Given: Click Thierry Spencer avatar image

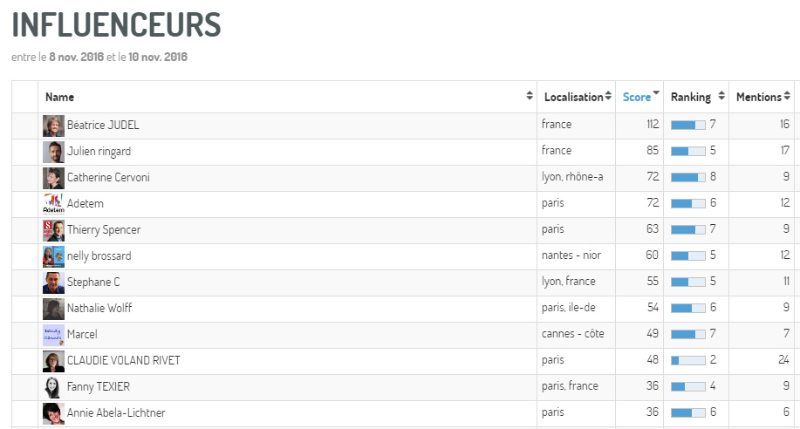Looking at the screenshot, I should coord(53,230).
